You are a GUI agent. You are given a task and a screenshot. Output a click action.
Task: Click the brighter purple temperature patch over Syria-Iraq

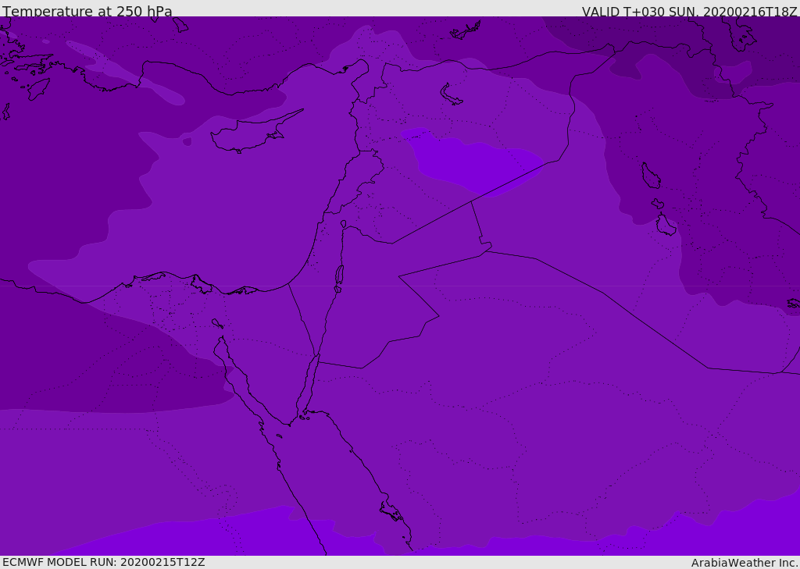472,162
